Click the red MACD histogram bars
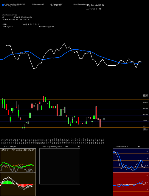Viewport: 149px width, 196px height. tap(26, 185)
